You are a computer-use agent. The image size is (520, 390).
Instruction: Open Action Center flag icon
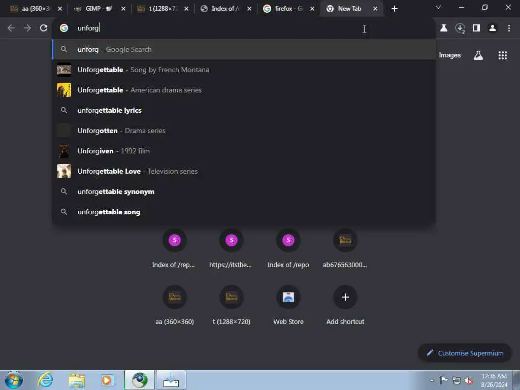pyautogui.click(x=444, y=380)
